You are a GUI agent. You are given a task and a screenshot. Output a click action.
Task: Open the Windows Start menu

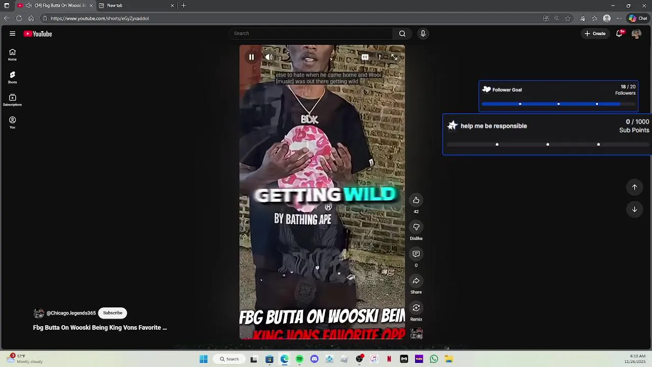tap(203, 359)
